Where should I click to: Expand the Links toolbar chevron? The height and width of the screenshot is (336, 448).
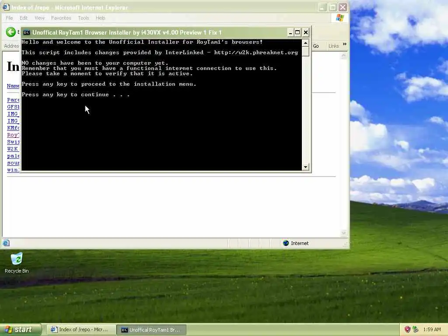[x=345, y=44]
